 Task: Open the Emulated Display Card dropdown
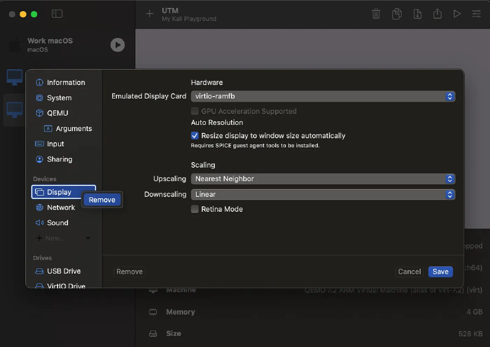[x=323, y=96]
